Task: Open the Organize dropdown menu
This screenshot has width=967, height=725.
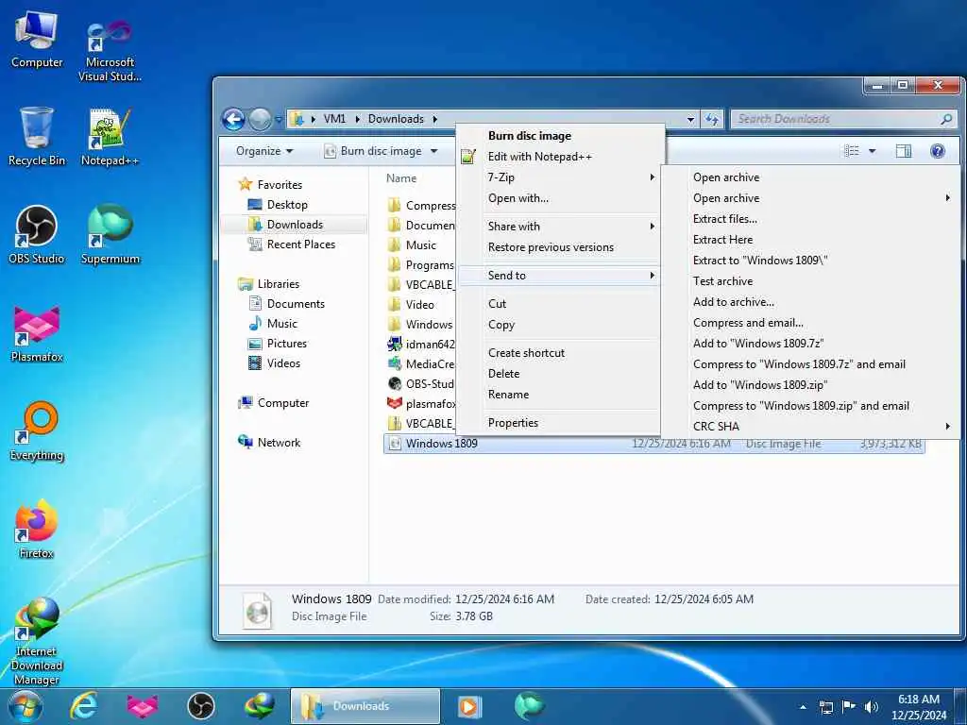Action: coord(264,151)
